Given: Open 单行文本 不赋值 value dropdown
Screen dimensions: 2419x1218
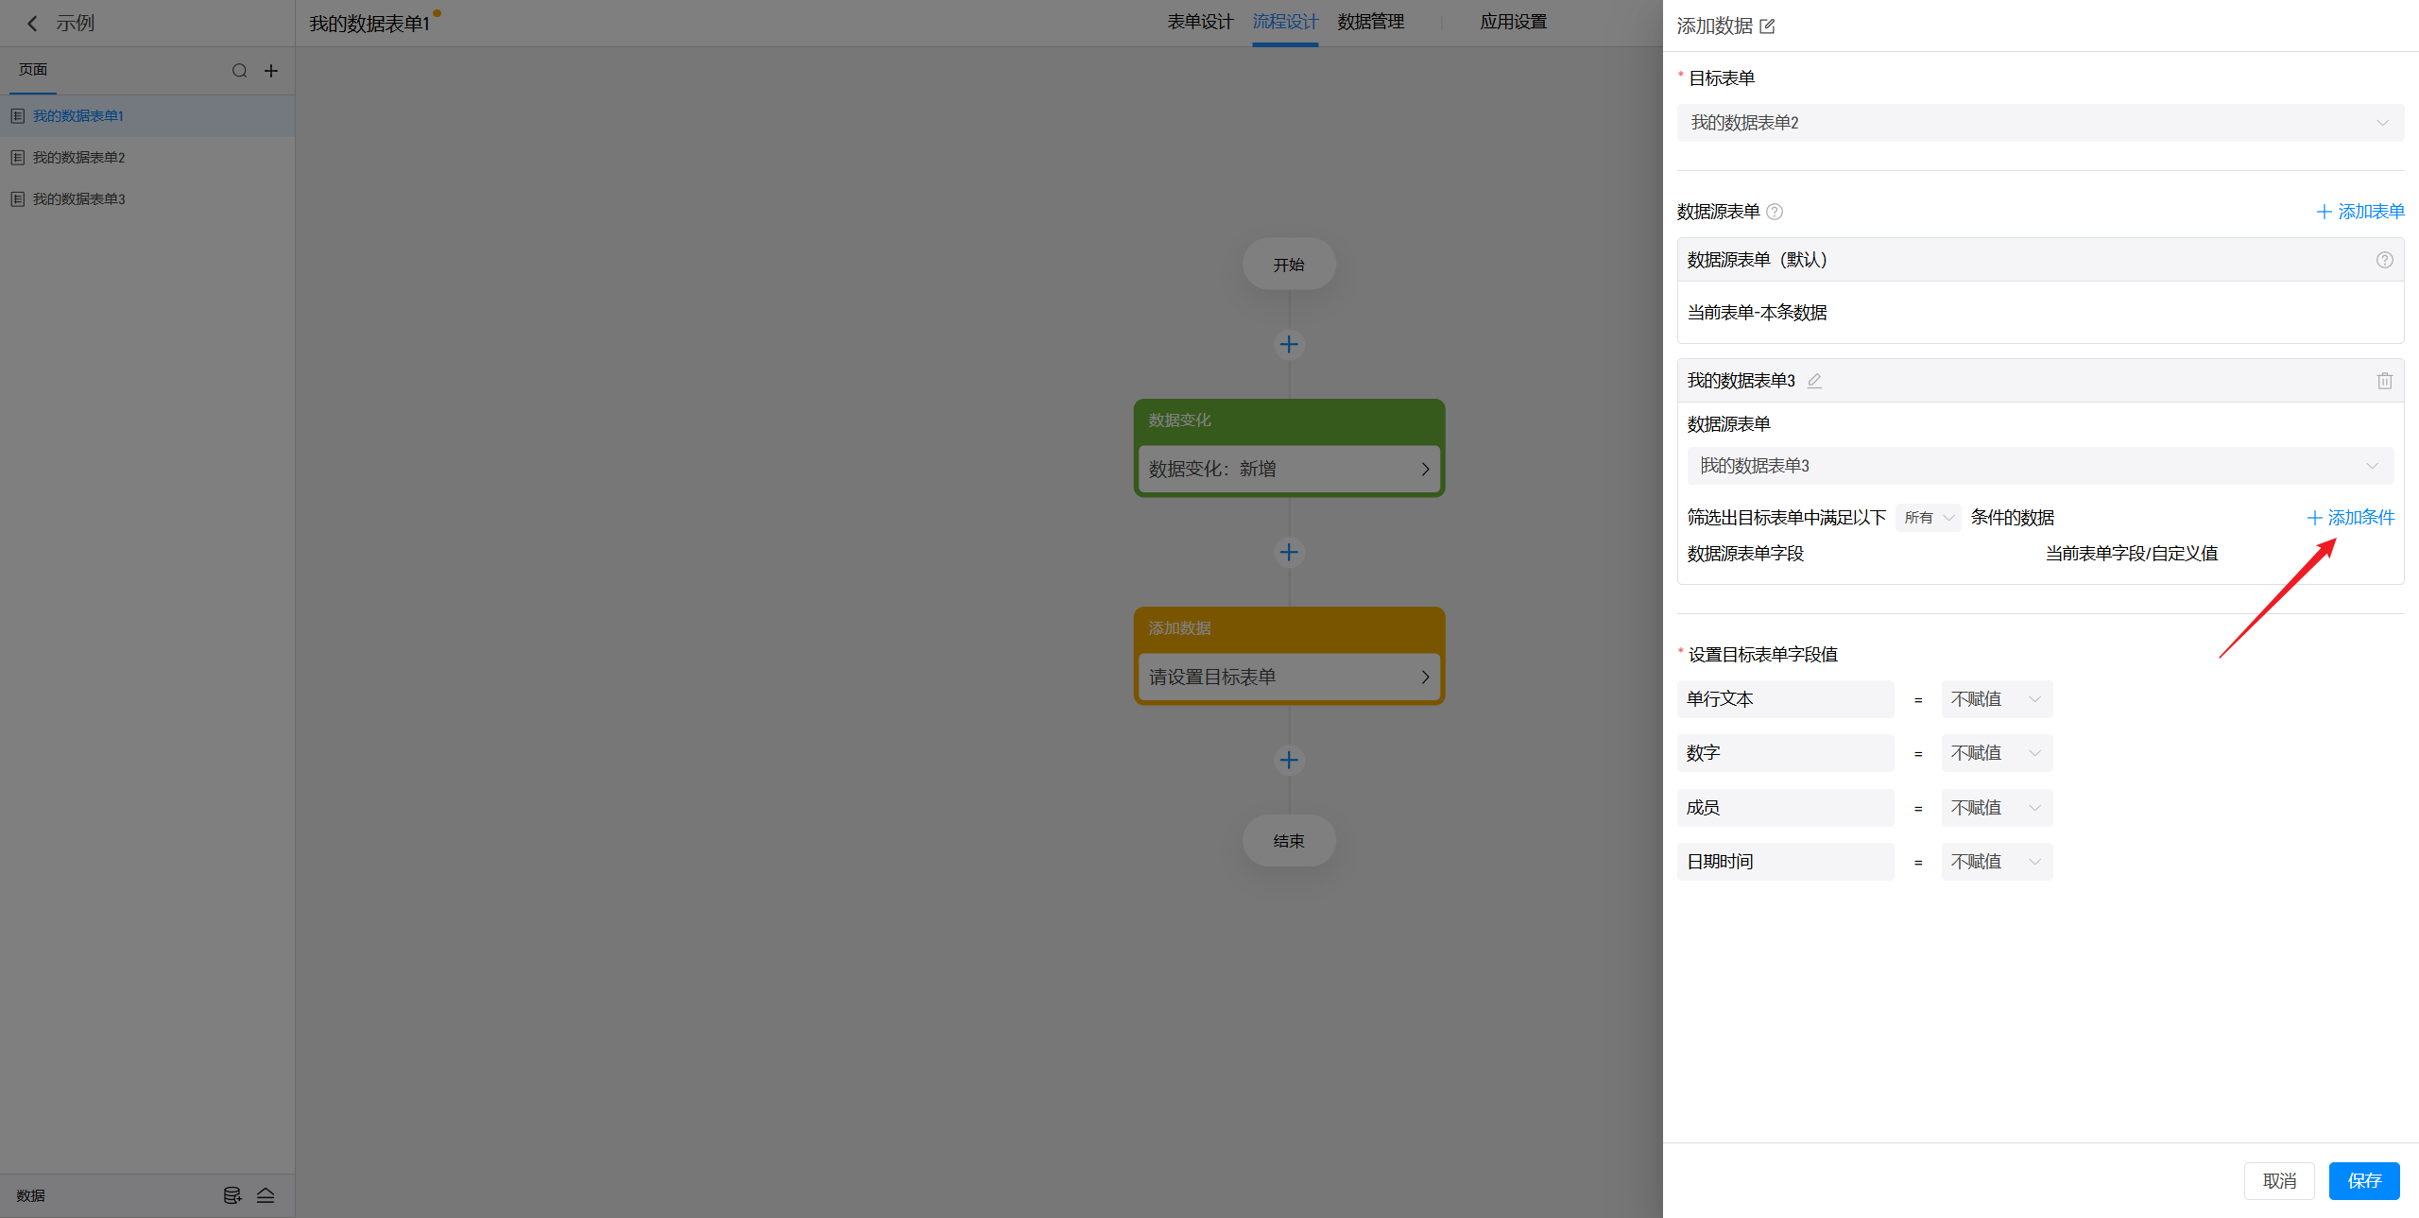Looking at the screenshot, I should [x=1996, y=699].
